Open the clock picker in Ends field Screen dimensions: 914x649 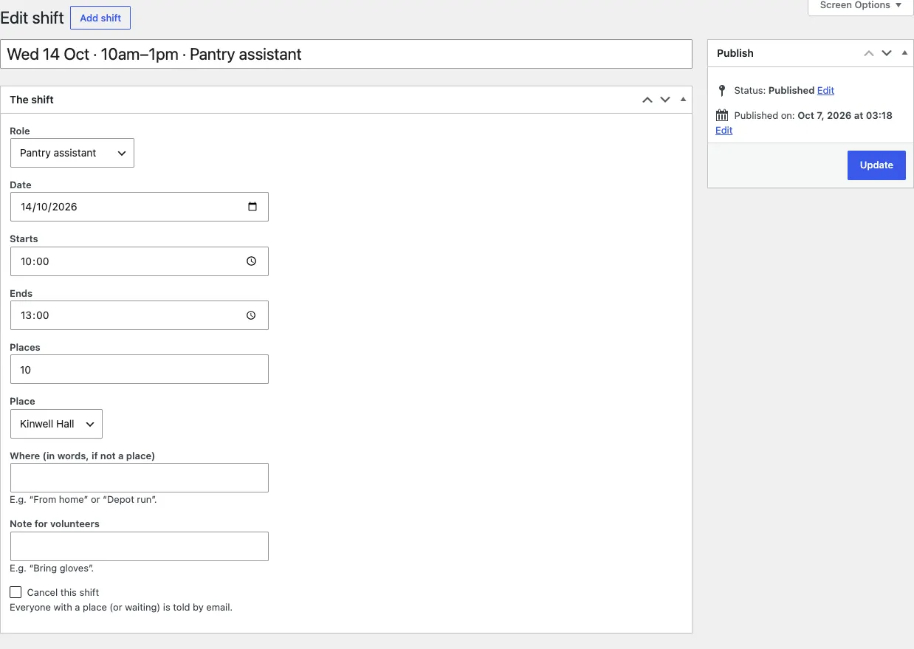click(251, 315)
